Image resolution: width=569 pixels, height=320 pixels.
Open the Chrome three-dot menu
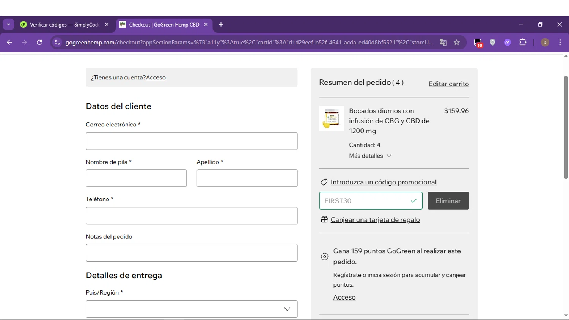(560, 42)
